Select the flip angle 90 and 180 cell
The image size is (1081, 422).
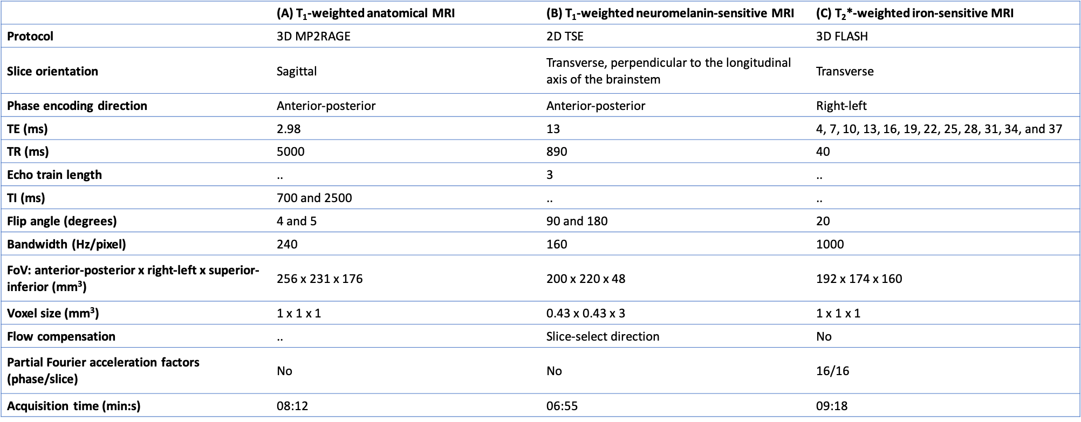pos(577,221)
